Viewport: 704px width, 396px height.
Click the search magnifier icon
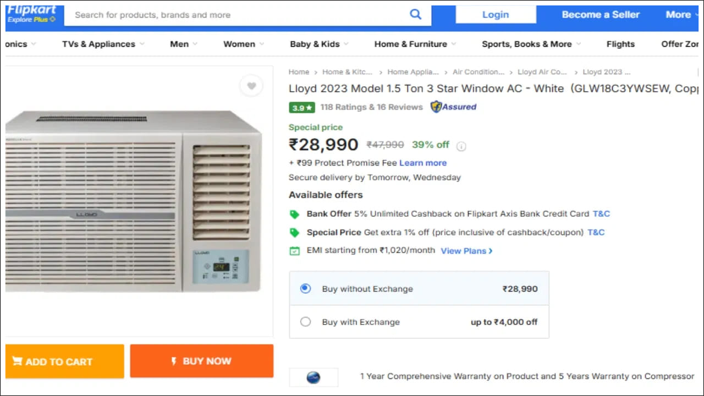coord(416,14)
